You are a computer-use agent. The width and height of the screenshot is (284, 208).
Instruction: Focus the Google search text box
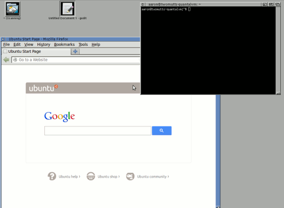point(98,131)
